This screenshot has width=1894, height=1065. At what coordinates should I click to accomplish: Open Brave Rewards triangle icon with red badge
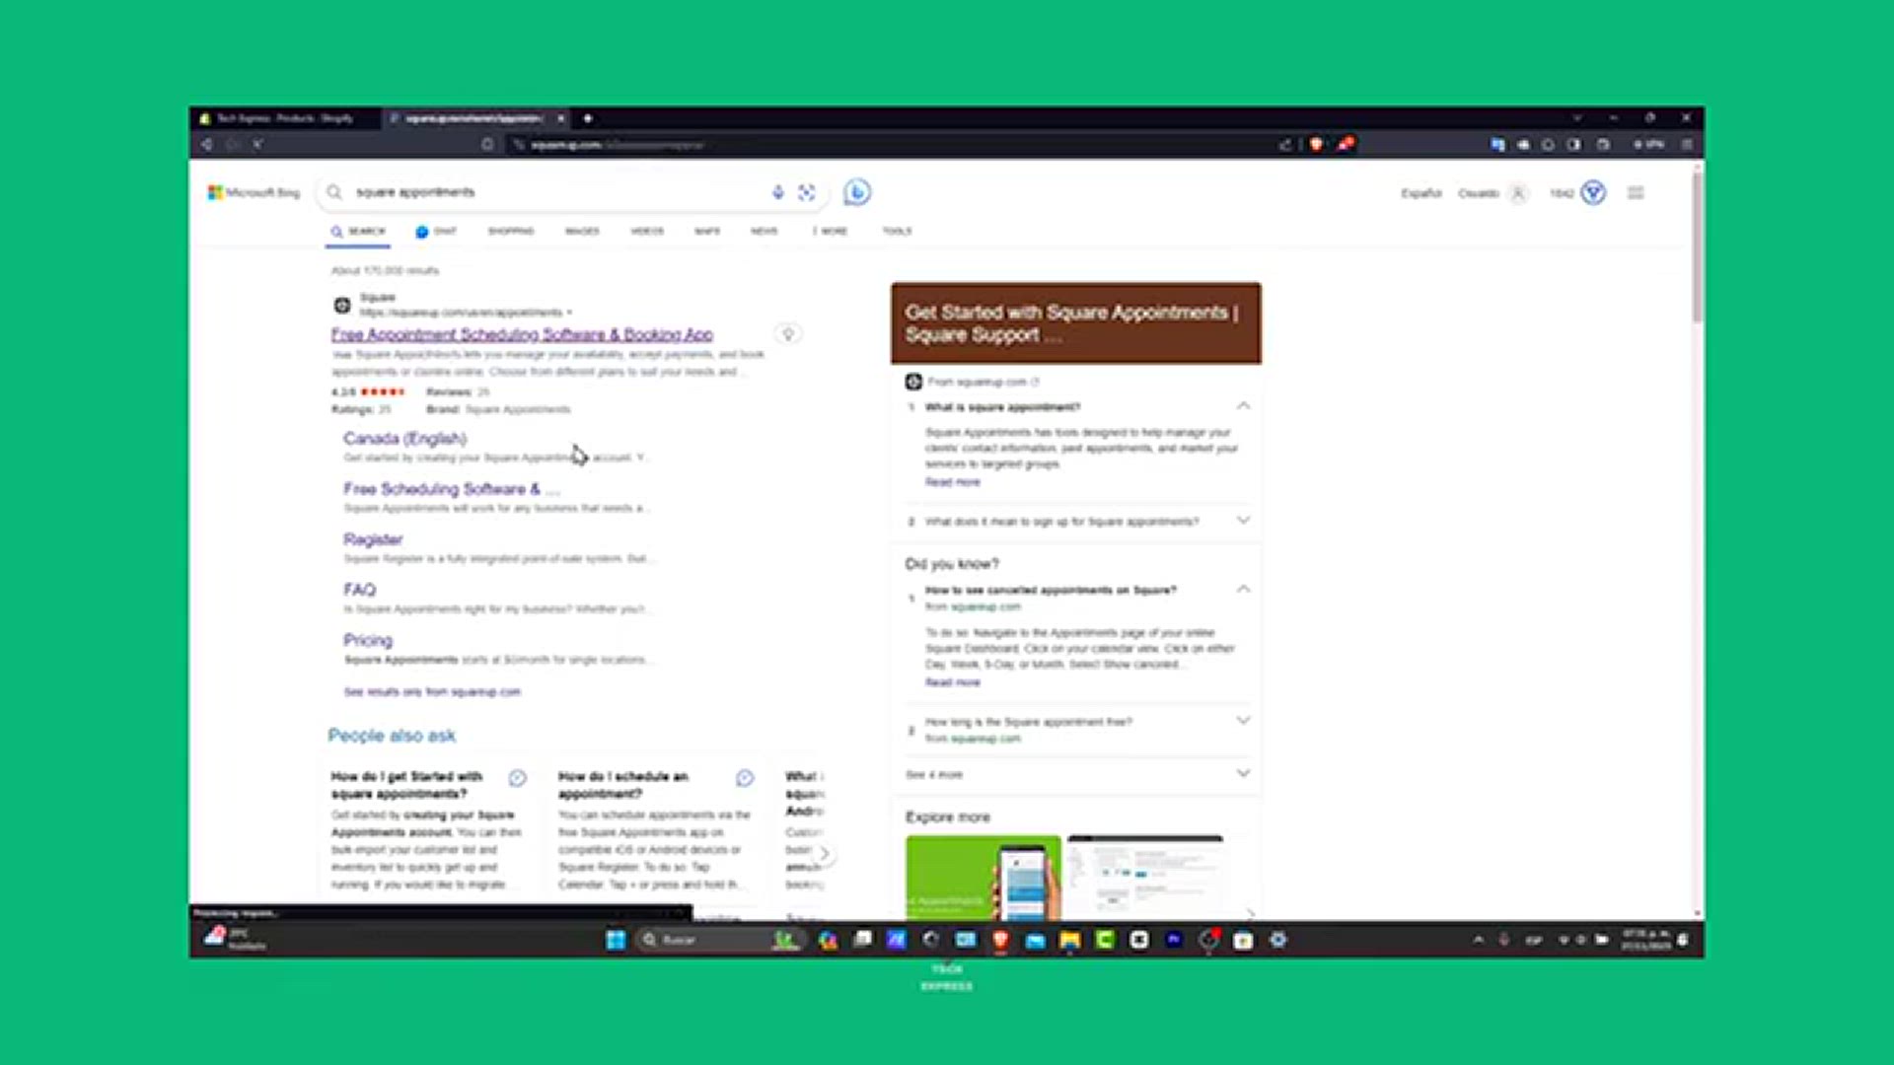click(x=1345, y=144)
